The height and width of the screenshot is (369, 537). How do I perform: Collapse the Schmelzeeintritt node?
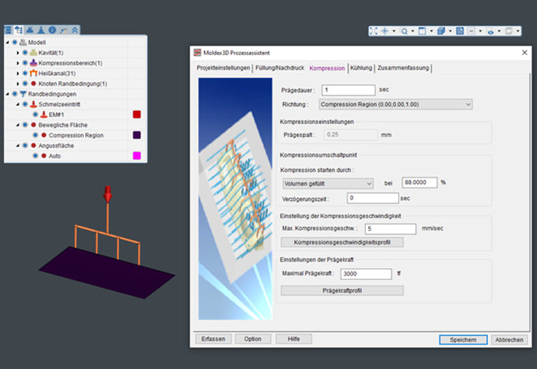point(18,104)
